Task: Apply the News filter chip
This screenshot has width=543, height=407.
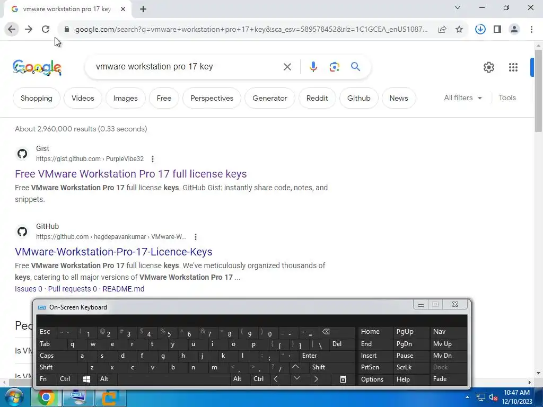Action: [x=399, y=98]
